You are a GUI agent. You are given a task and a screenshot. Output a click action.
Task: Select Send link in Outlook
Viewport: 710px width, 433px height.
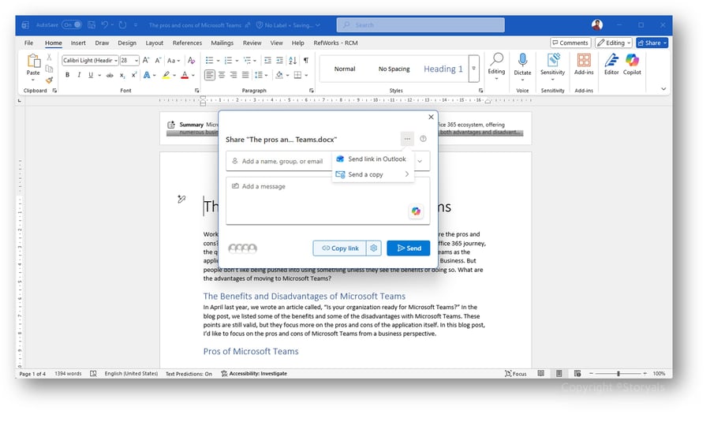tap(373, 159)
